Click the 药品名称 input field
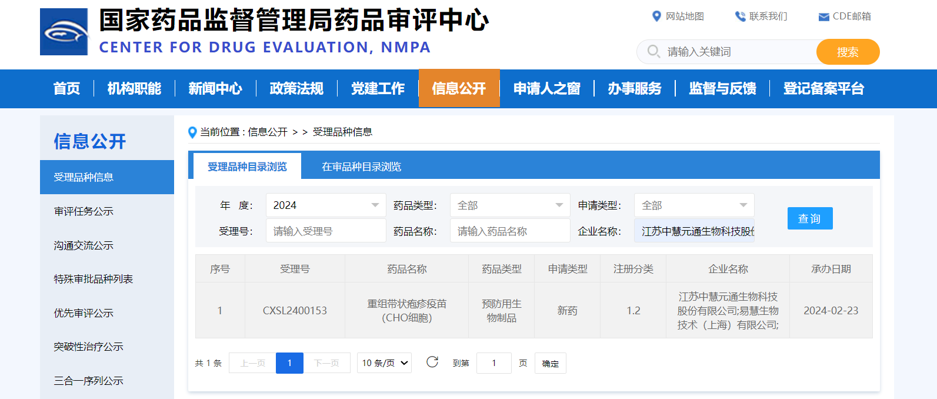Screen dimensions: 937x399 point(509,231)
